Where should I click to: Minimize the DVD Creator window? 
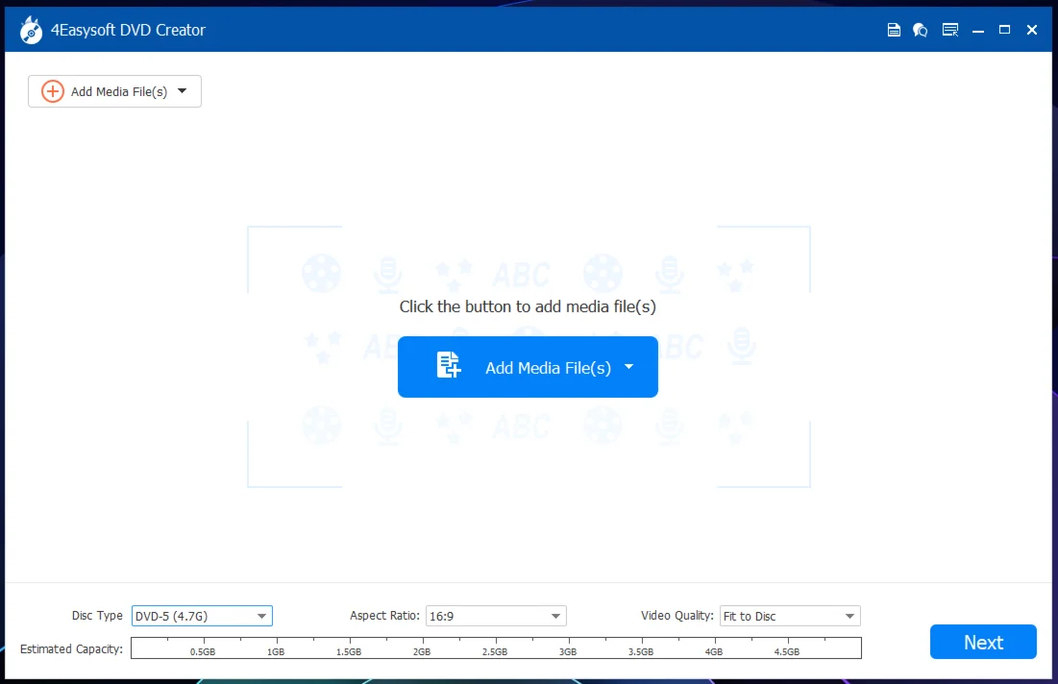point(977,31)
